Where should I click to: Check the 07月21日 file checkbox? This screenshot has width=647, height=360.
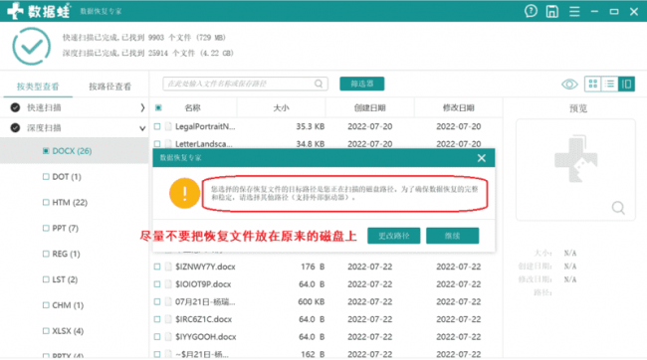coord(157,302)
